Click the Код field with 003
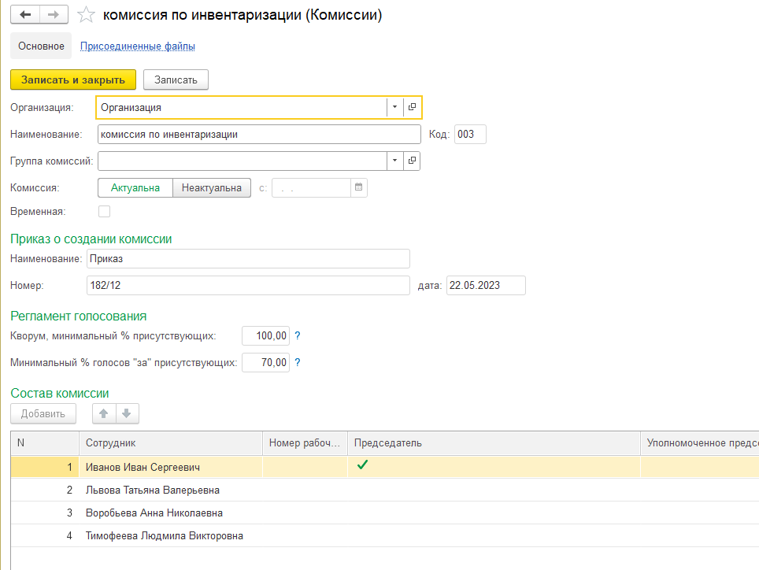 tap(470, 134)
